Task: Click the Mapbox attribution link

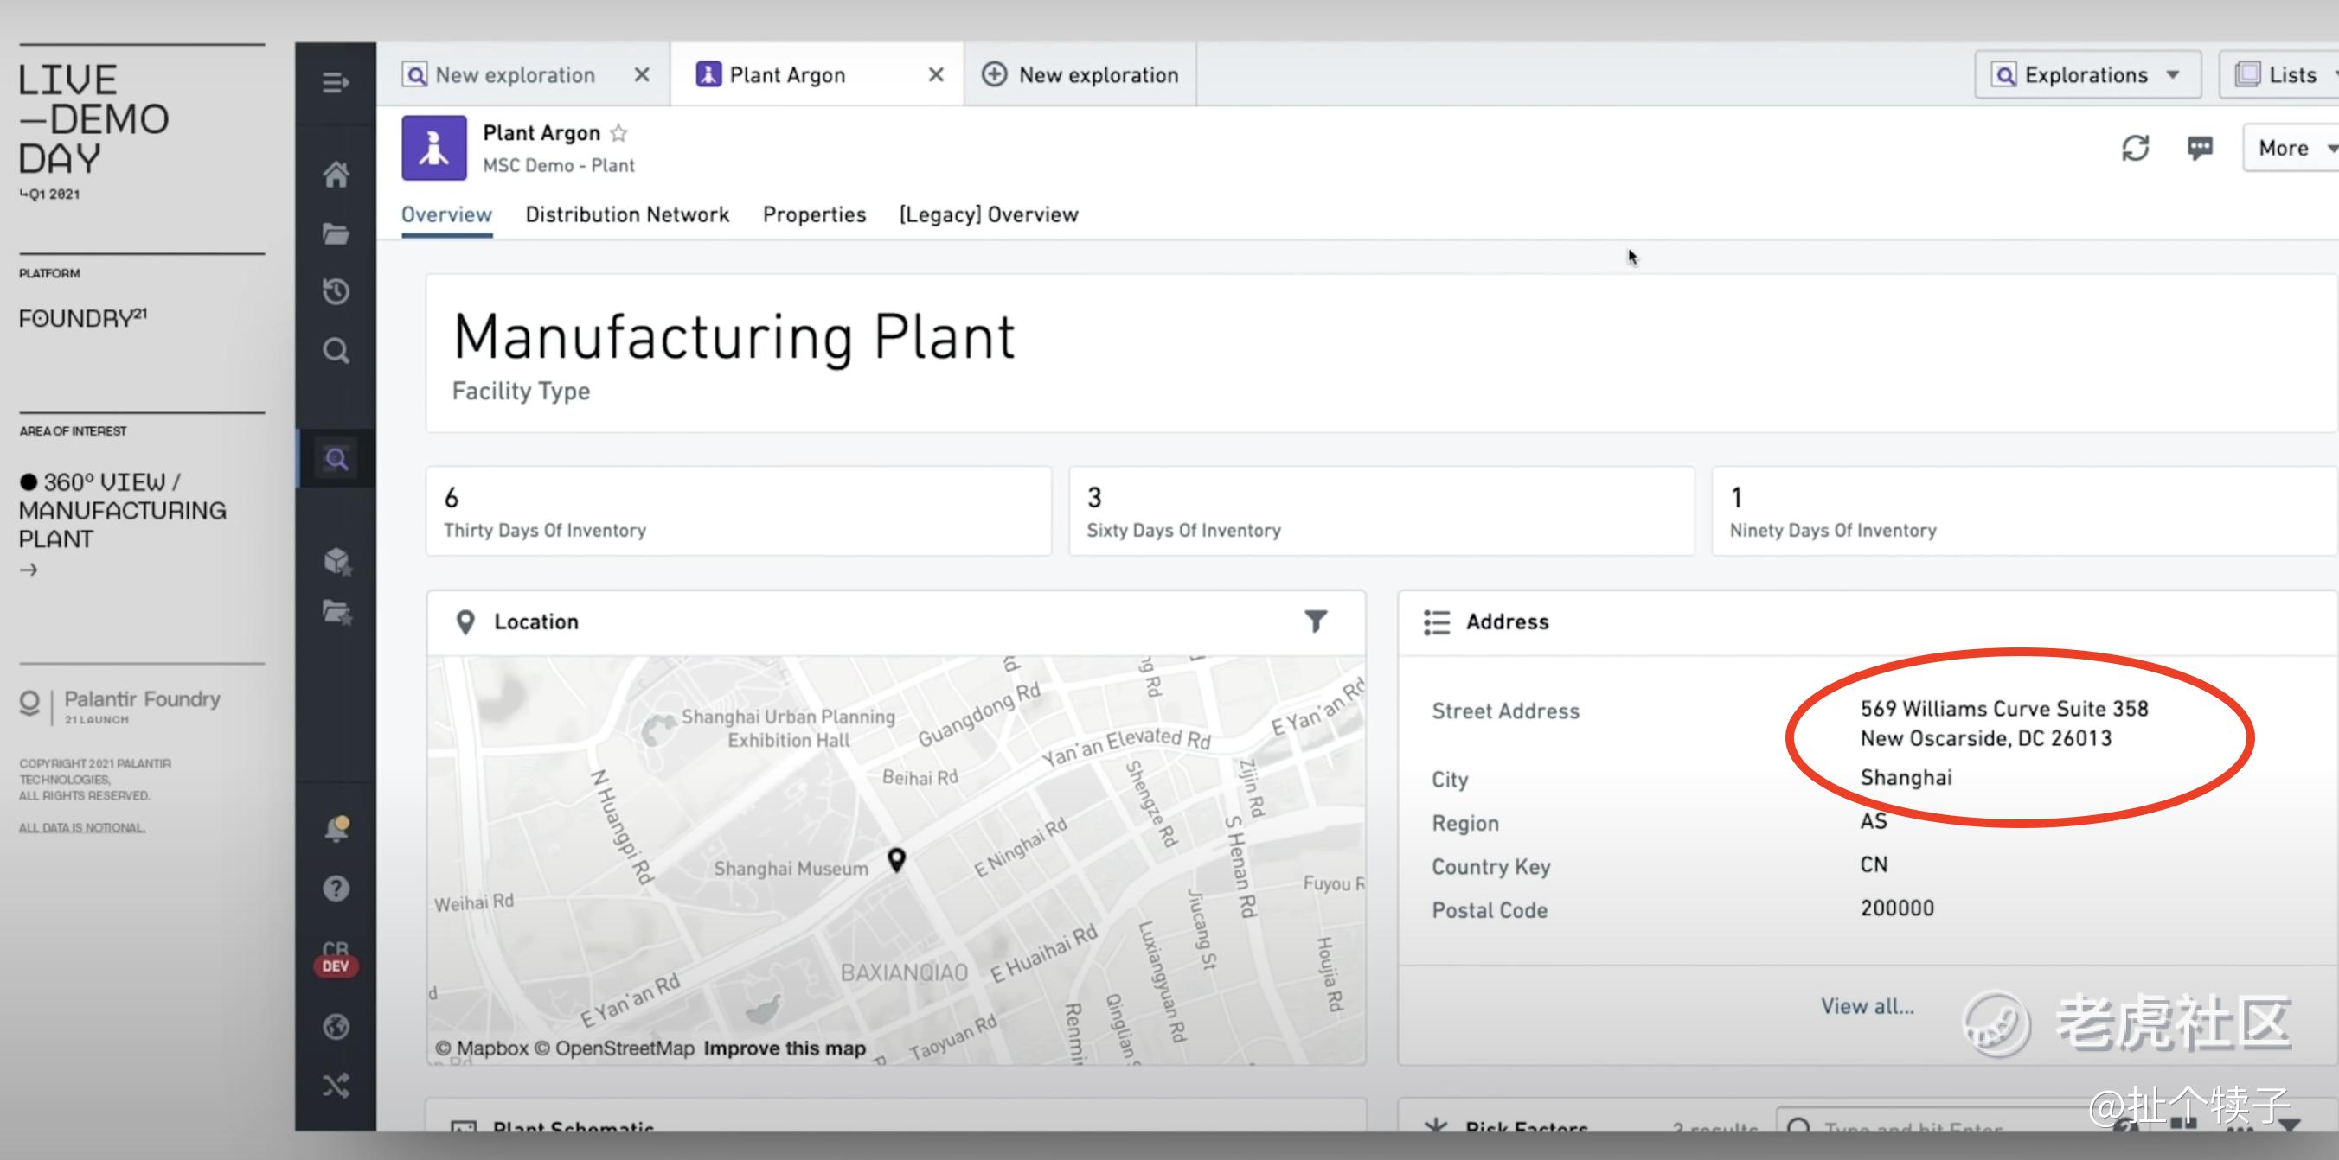Action: 481,1048
